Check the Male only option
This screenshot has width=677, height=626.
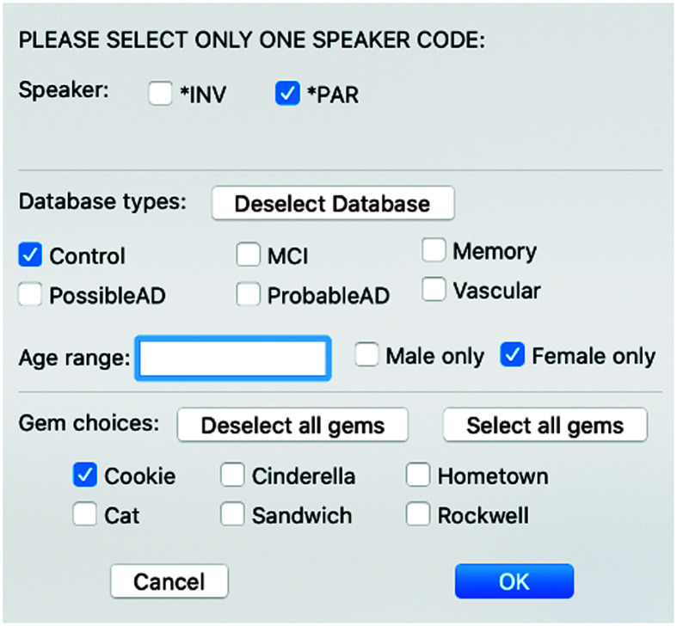click(x=367, y=356)
